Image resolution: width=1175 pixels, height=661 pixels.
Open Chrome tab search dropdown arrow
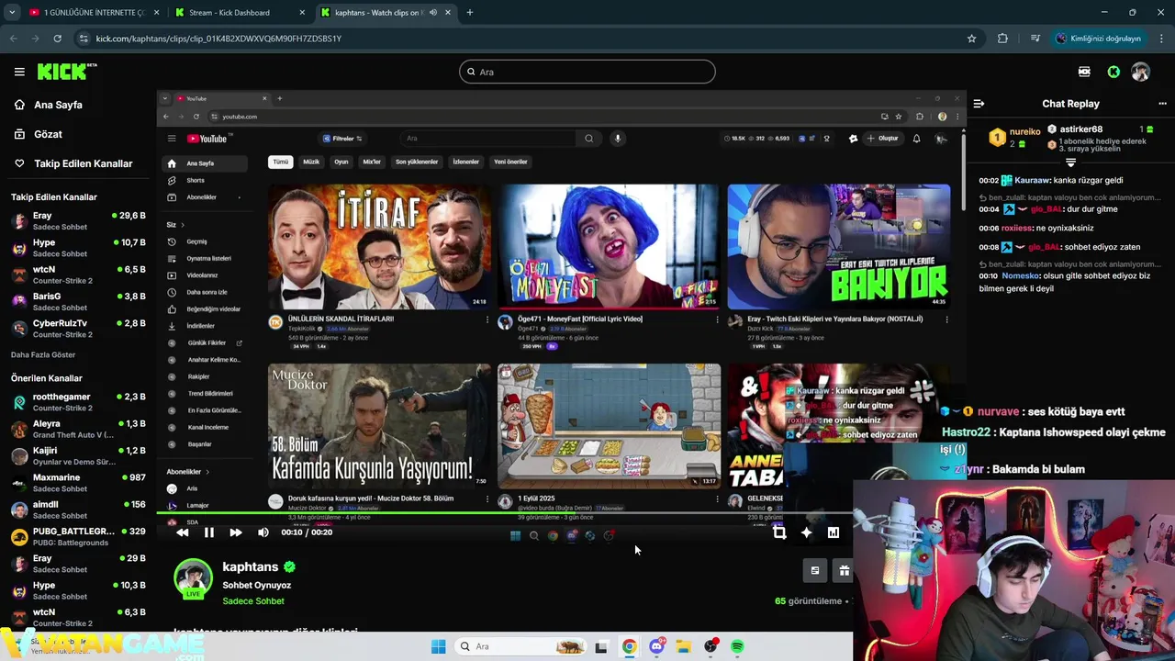pyautogui.click(x=12, y=12)
